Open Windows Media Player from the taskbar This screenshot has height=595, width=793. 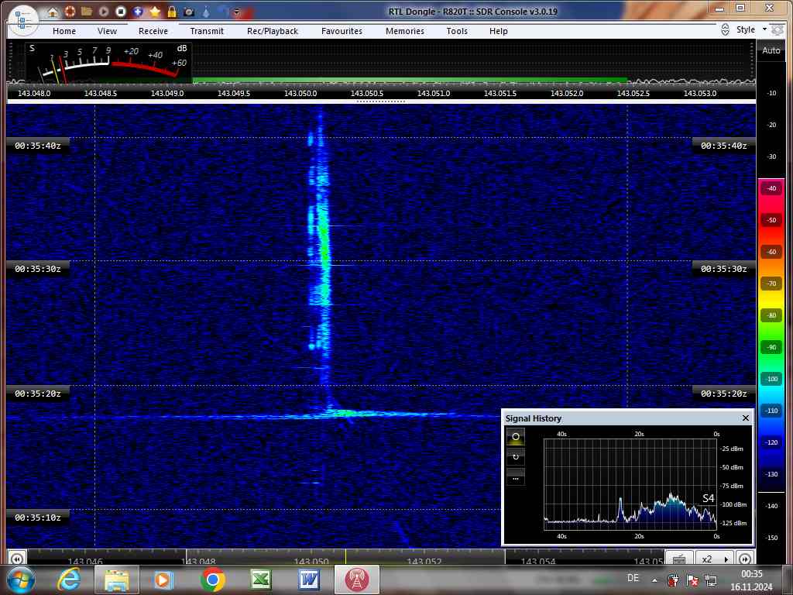[x=163, y=580]
